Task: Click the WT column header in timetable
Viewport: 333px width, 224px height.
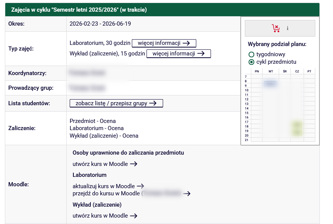Action: [x=270, y=71]
